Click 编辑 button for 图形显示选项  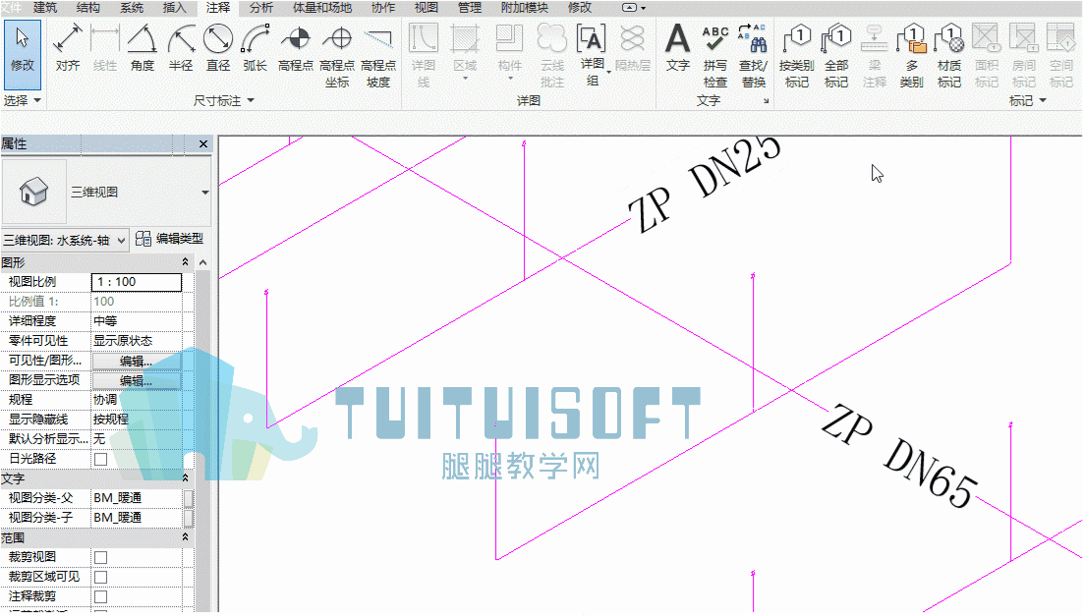point(137,380)
